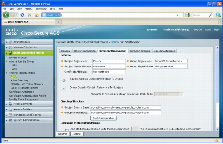Open Active Directory in navigation tree
The height and width of the screenshot is (144, 223).
tap(19, 80)
